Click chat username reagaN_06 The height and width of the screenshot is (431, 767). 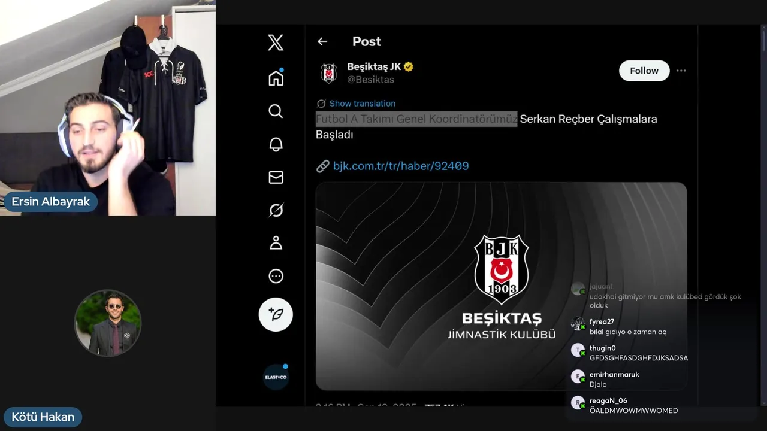tap(608, 401)
